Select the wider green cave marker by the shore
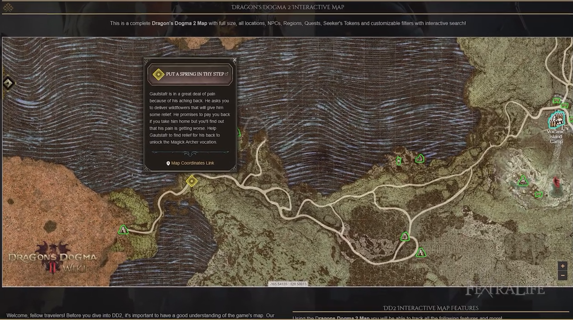Image resolution: width=573 pixels, height=320 pixels. click(420, 158)
